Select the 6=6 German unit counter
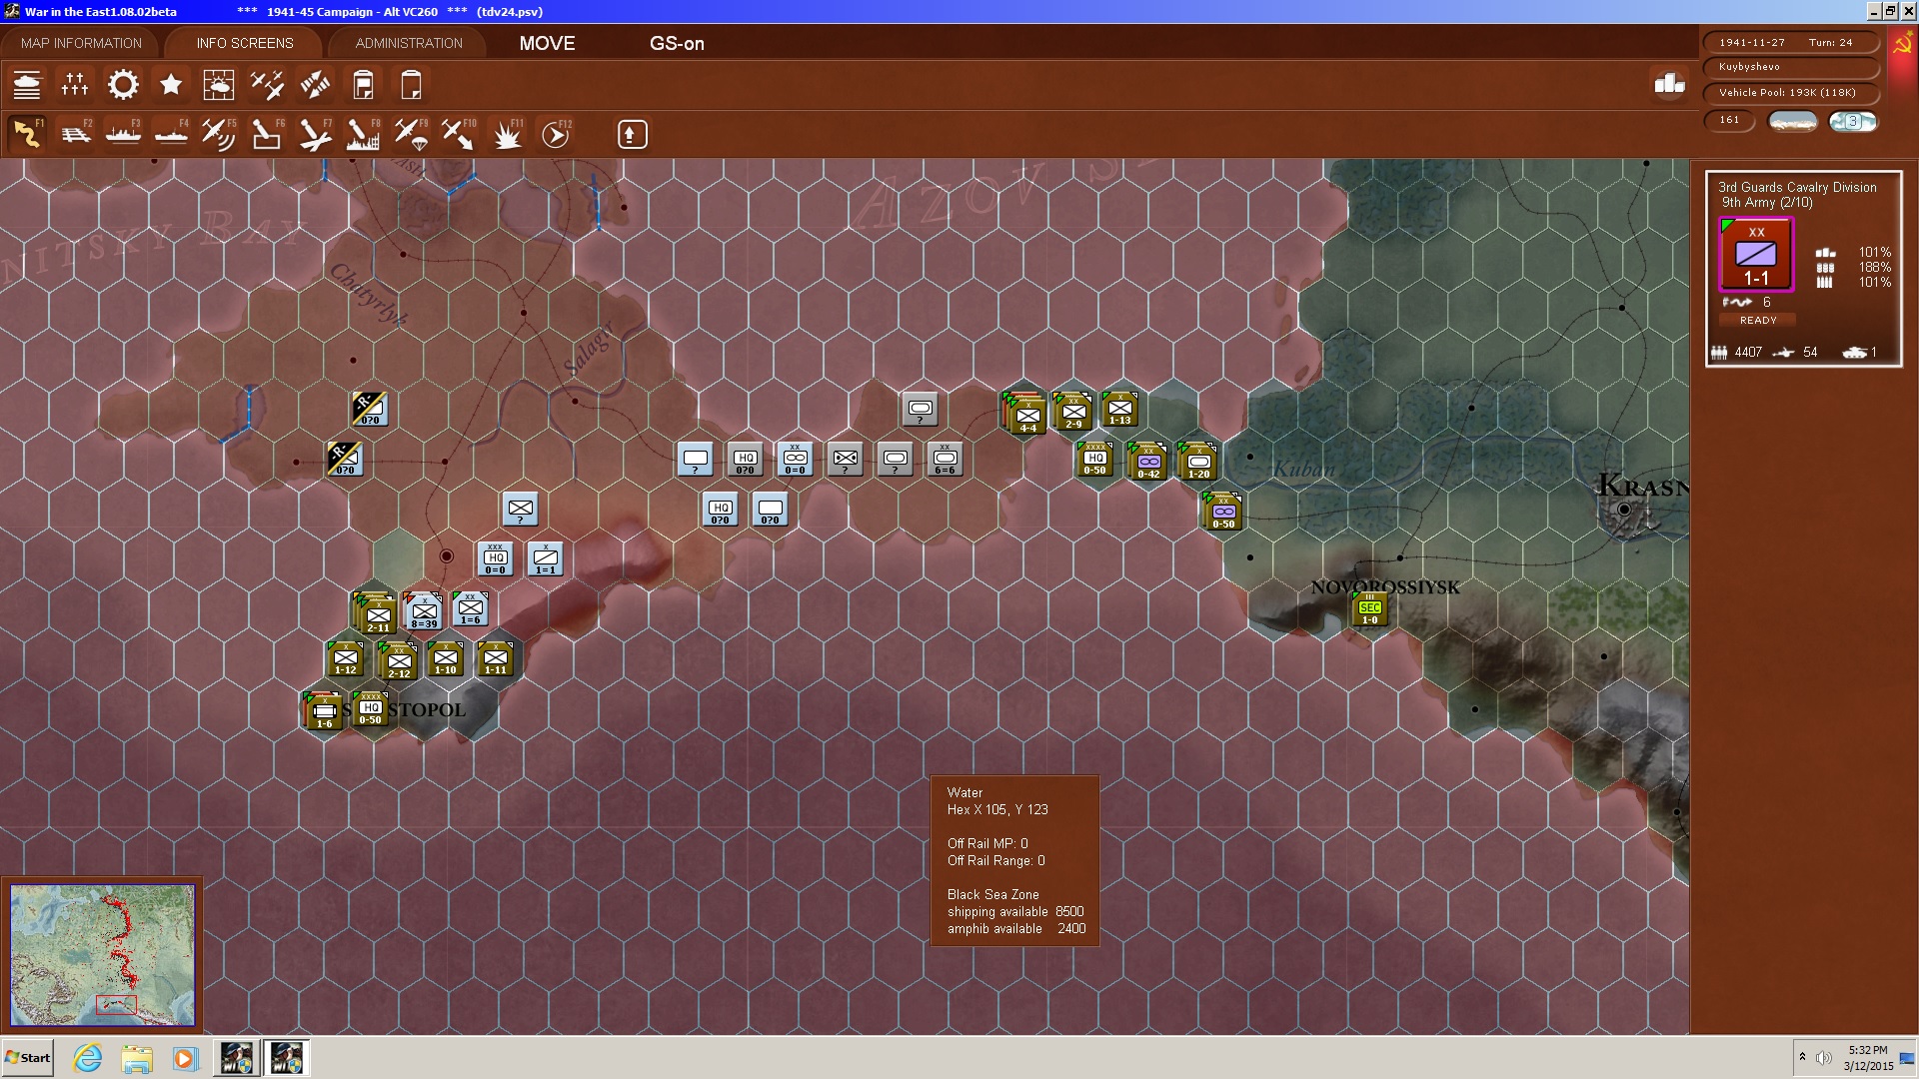Viewport: 1919px width, 1079px height. tap(945, 459)
